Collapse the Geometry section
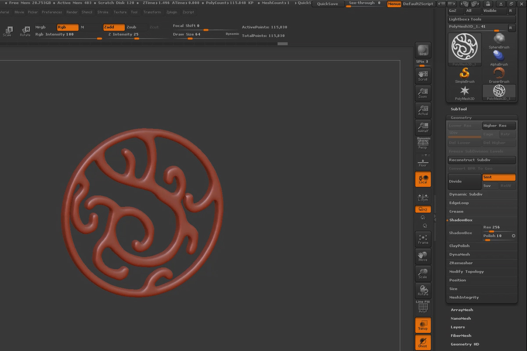This screenshot has width=527, height=351. (x=461, y=118)
